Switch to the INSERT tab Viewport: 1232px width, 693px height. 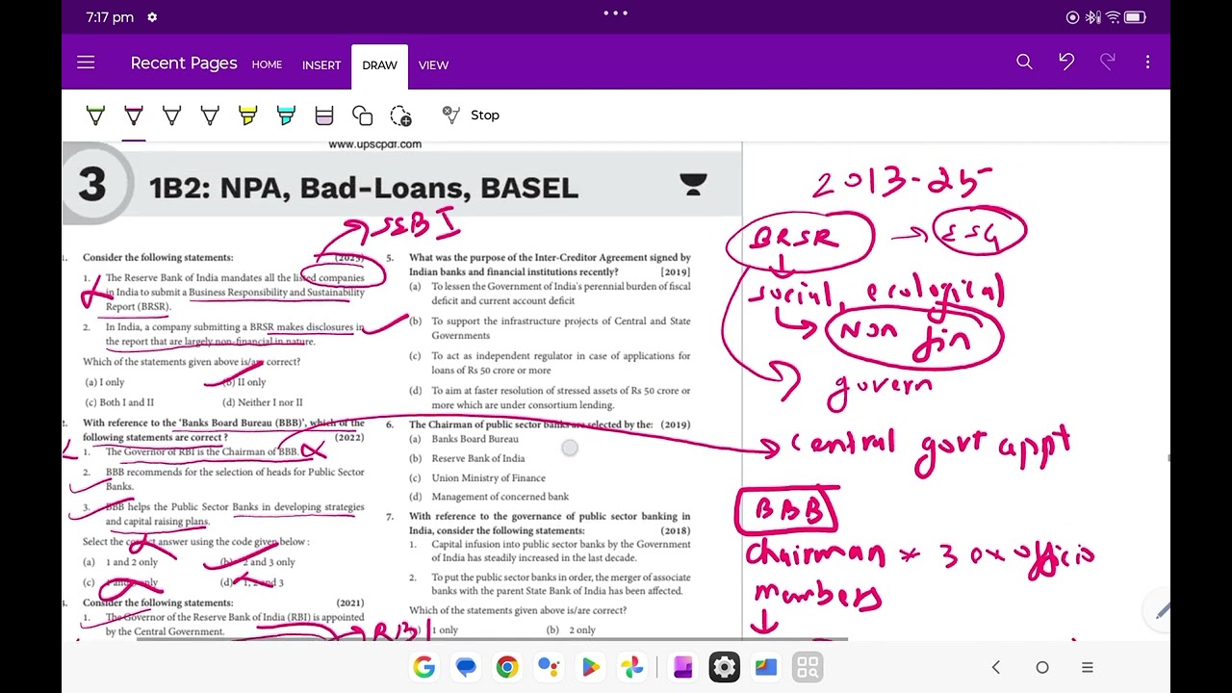click(x=321, y=64)
